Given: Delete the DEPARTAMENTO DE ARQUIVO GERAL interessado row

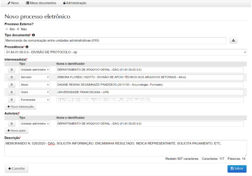Looking at the screenshot, I should (11, 70).
